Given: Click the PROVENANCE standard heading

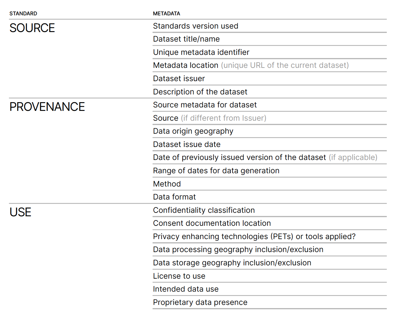Looking at the screenshot, I should pos(47,107).
